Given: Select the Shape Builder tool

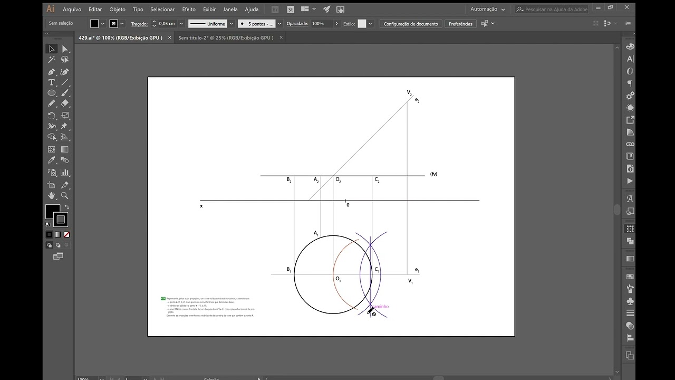Looking at the screenshot, I should click(52, 137).
